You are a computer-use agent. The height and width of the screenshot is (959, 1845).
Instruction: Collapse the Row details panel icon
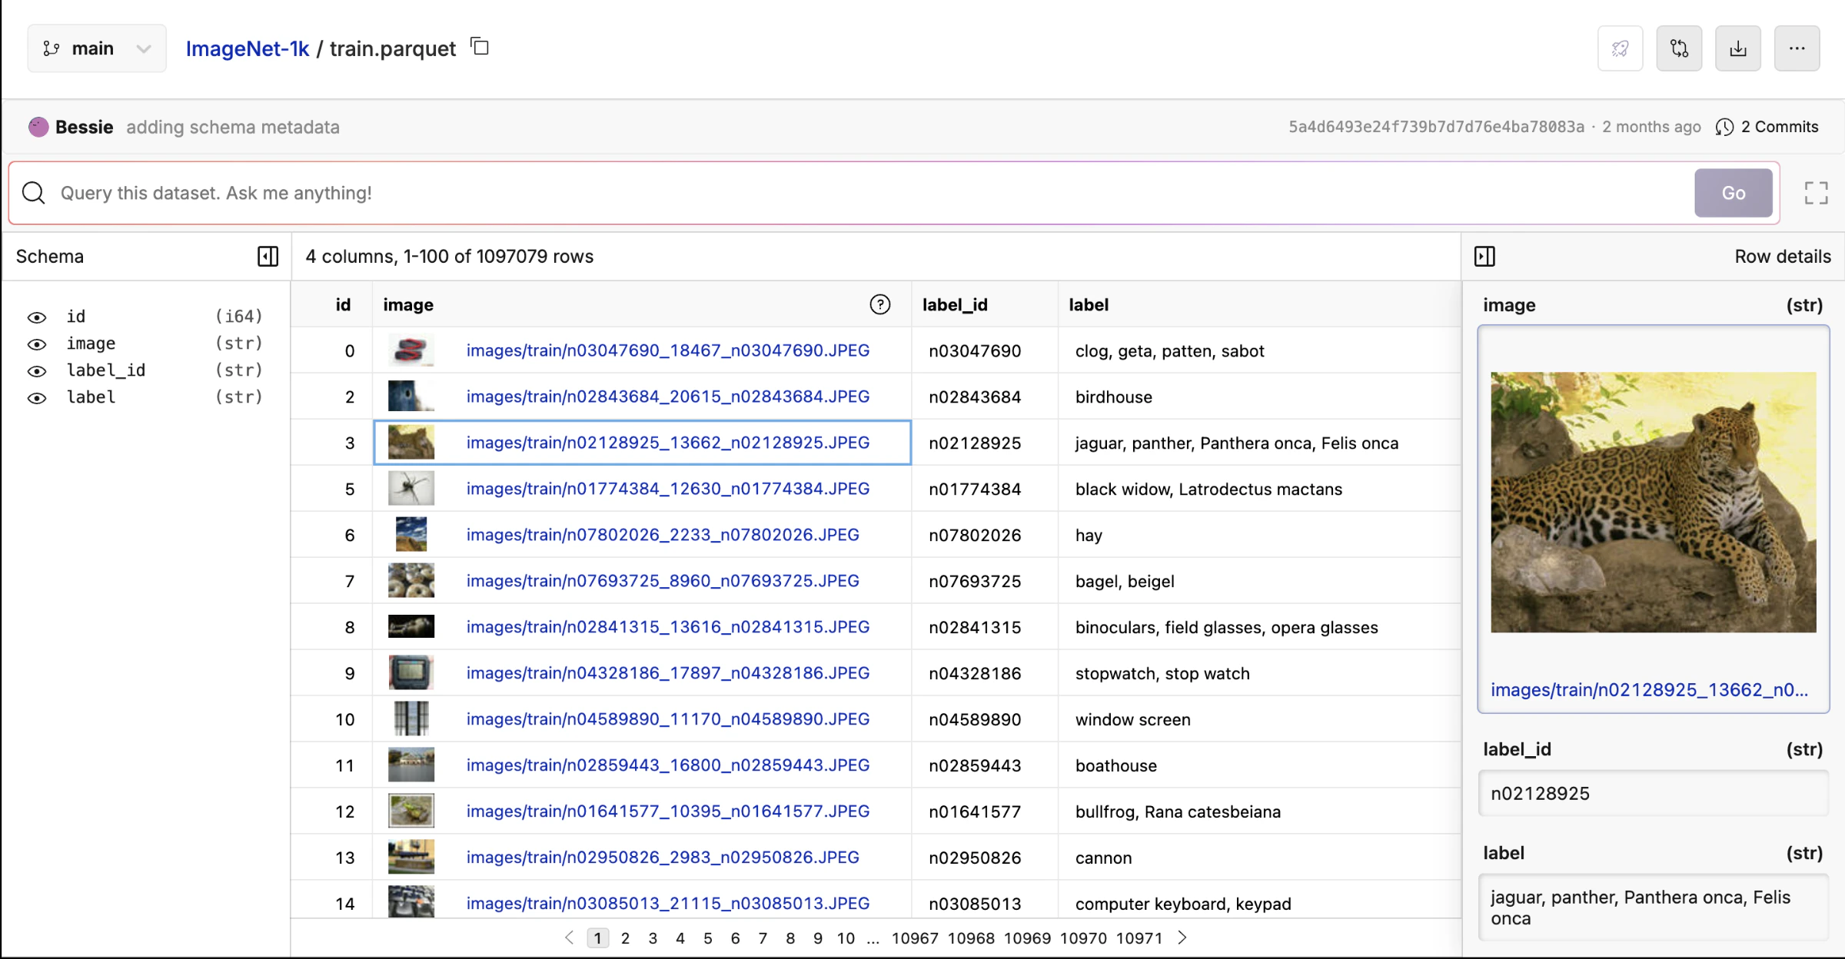pyautogui.click(x=1484, y=257)
